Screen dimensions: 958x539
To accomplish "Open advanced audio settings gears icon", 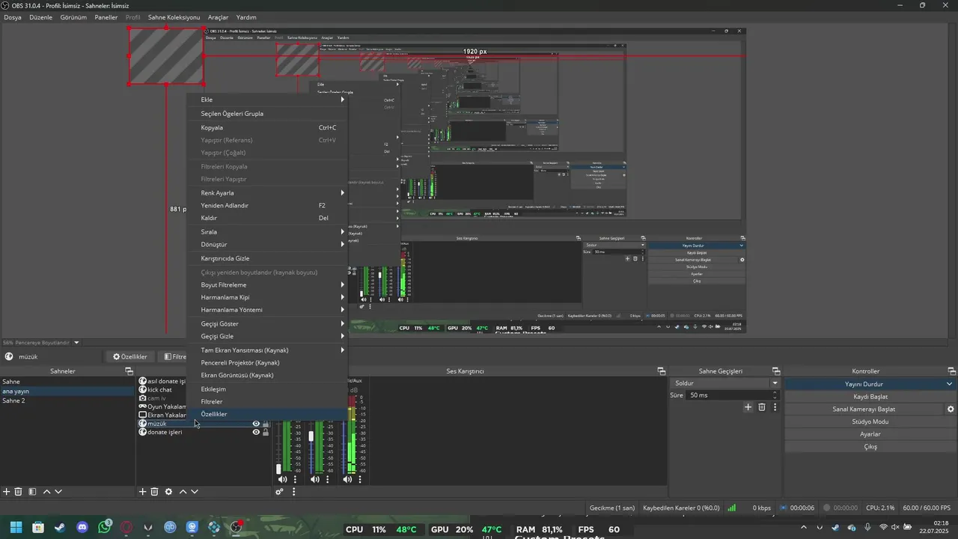I will click(279, 492).
